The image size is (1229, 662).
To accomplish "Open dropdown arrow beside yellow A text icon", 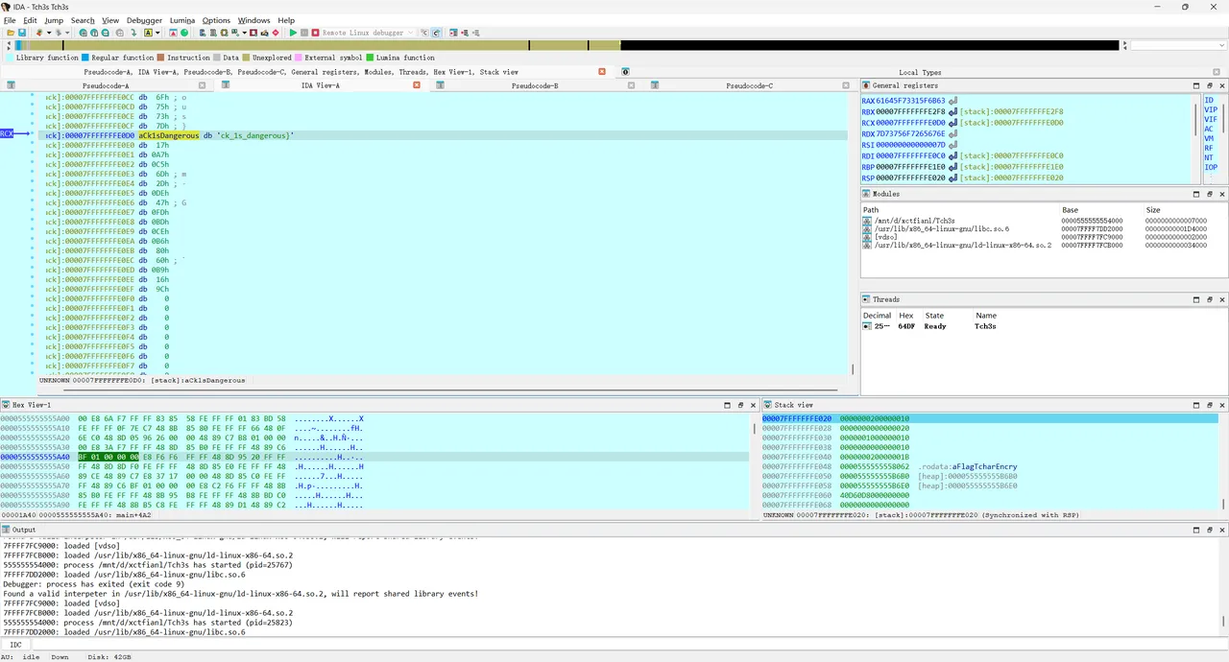I will pos(157,33).
